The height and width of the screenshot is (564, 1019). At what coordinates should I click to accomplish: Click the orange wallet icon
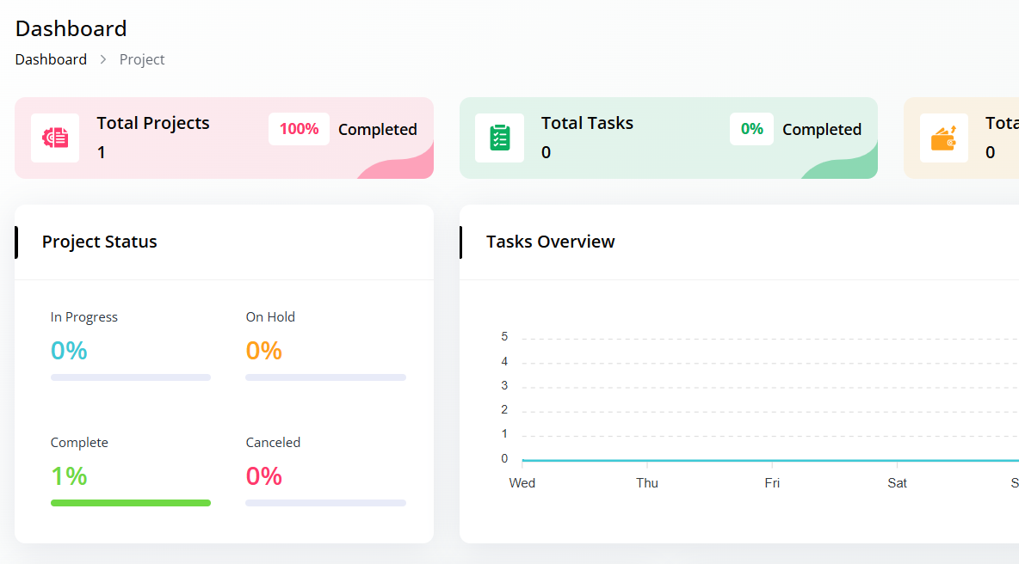coord(943,138)
